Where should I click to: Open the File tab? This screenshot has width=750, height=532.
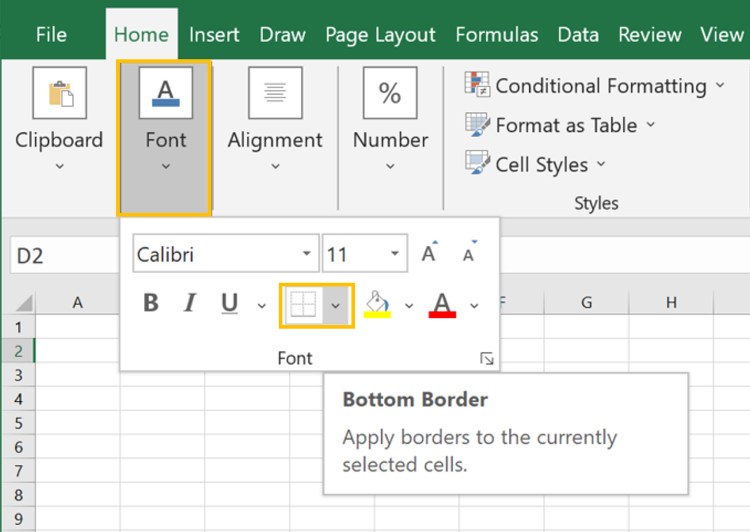pos(51,35)
